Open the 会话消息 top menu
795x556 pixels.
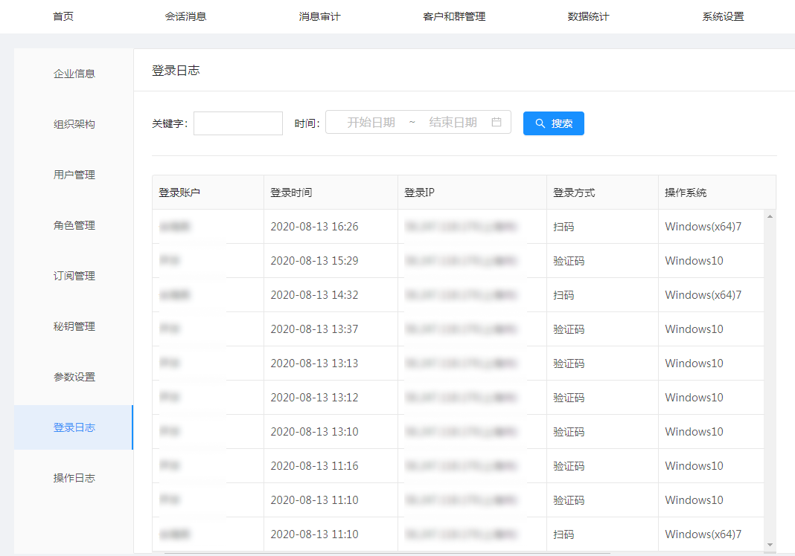(x=185, y=16)
